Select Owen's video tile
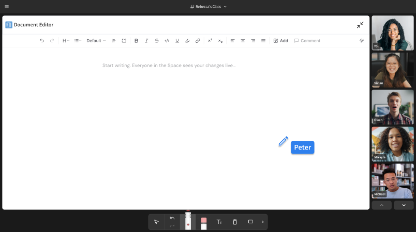 pos(393,107)
